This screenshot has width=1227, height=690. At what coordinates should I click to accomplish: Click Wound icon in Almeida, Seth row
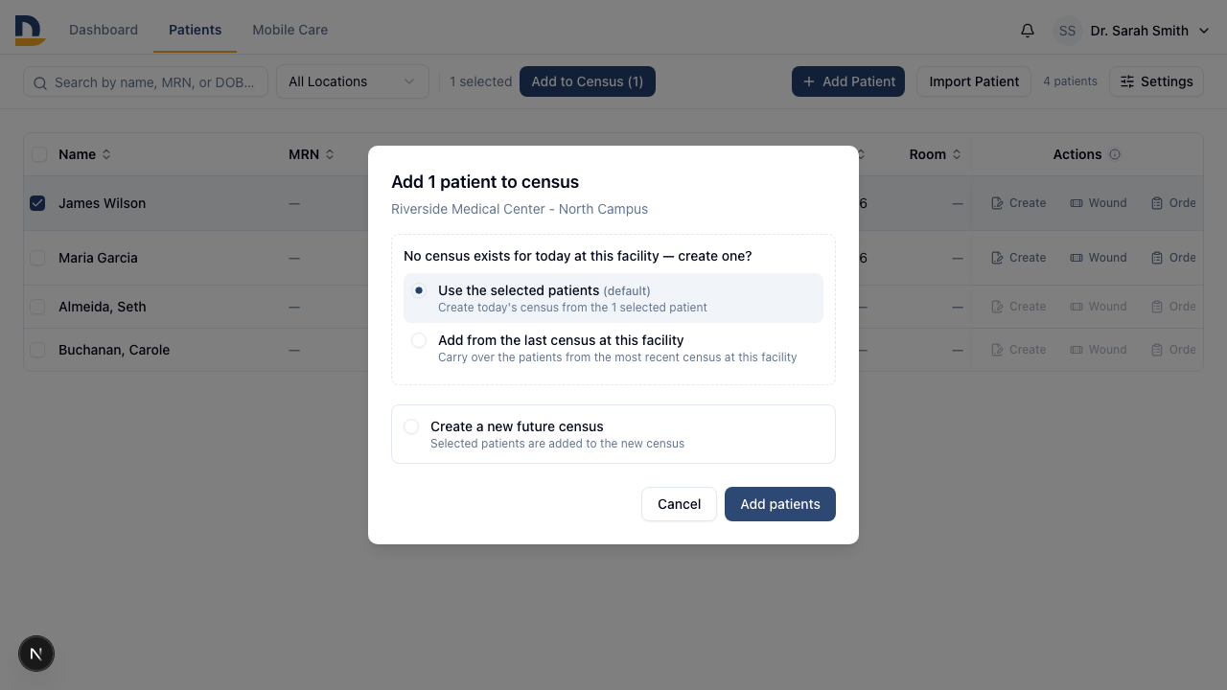tap(1077, 307)
